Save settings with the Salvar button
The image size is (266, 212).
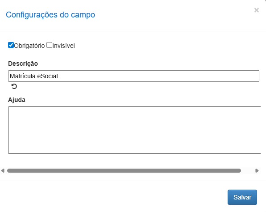click(242, 197)
